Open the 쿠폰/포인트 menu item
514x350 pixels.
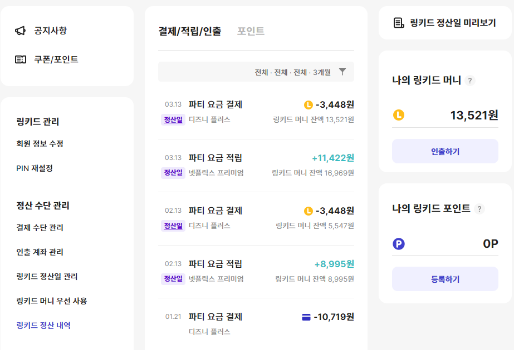click(56, 59)
